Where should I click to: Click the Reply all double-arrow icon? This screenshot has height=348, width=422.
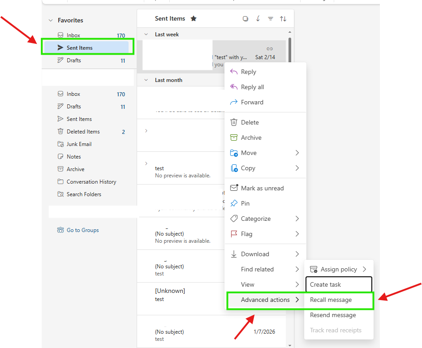[234, 87]
